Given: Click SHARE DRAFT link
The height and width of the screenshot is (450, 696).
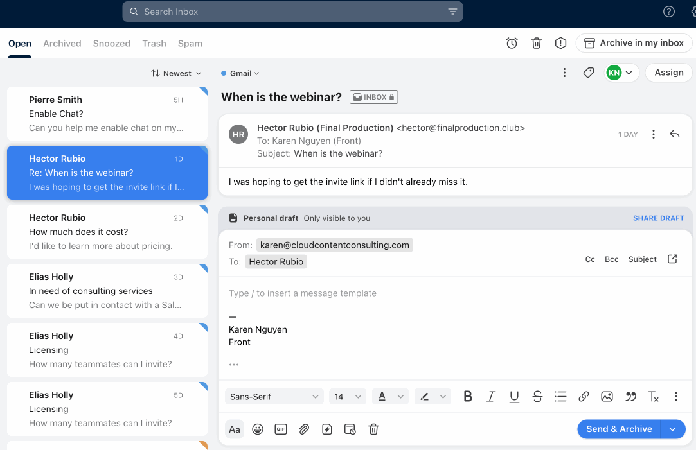Looking at the screenshot, I should pyautogui.click(x=658, y=218).
